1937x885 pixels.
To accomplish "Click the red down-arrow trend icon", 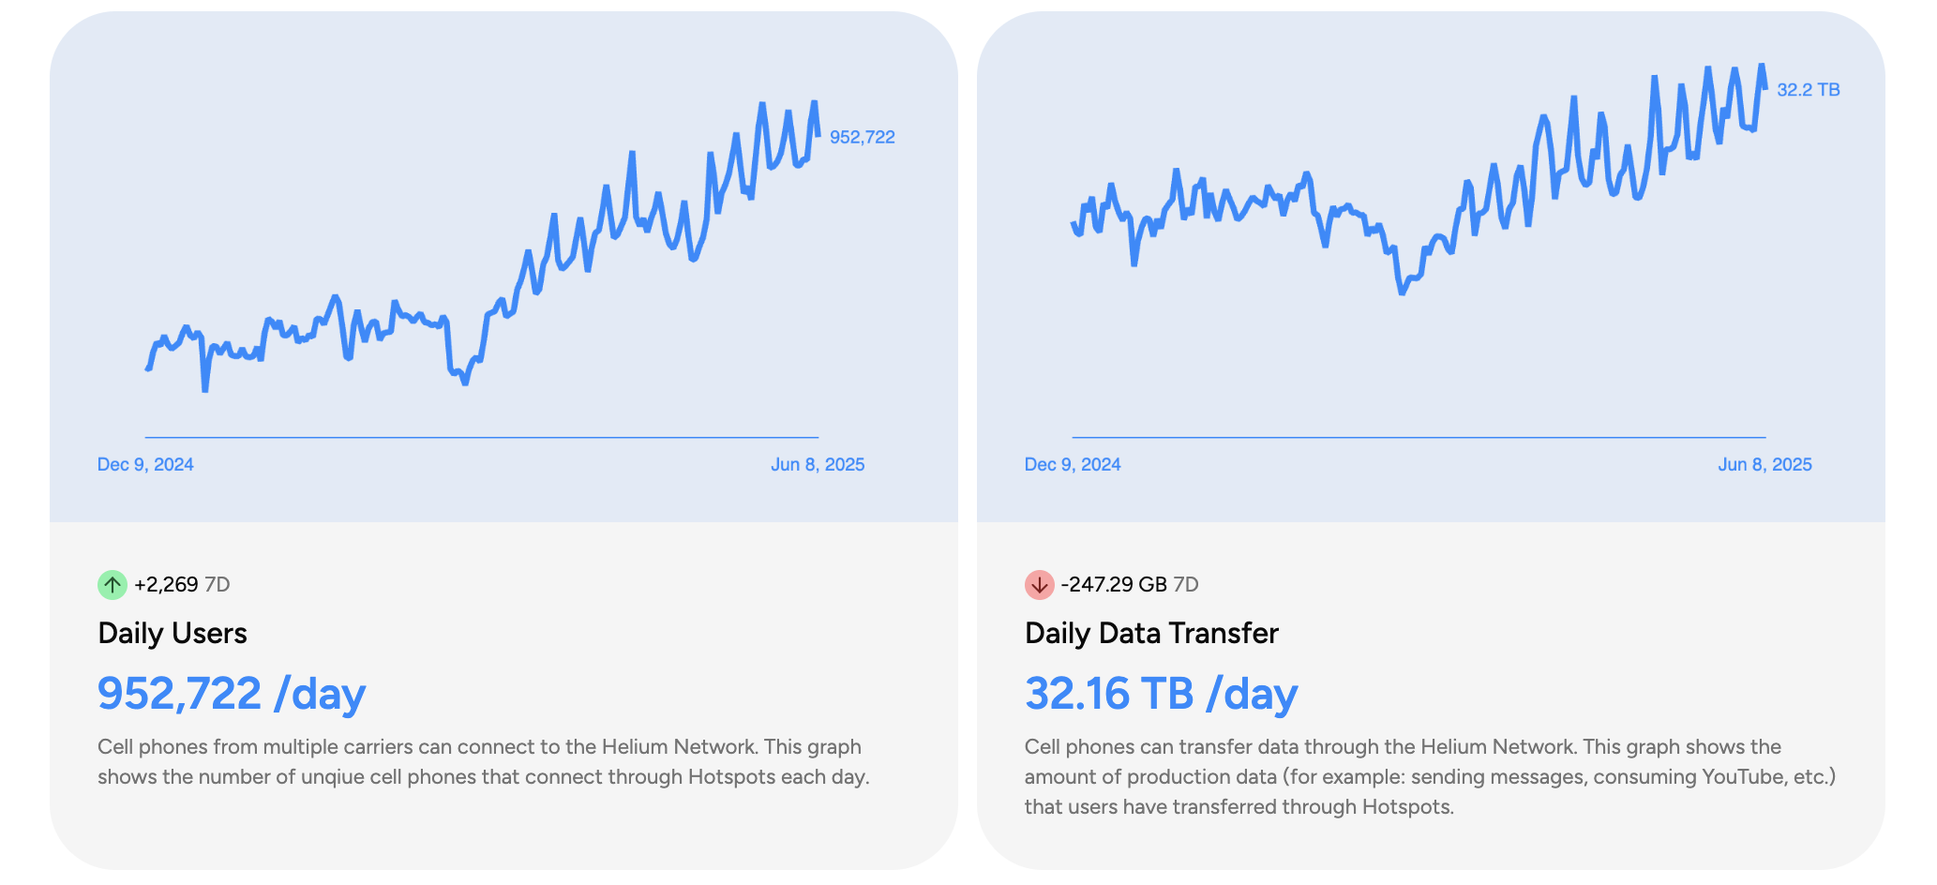I will click(x=1039, y=585).
